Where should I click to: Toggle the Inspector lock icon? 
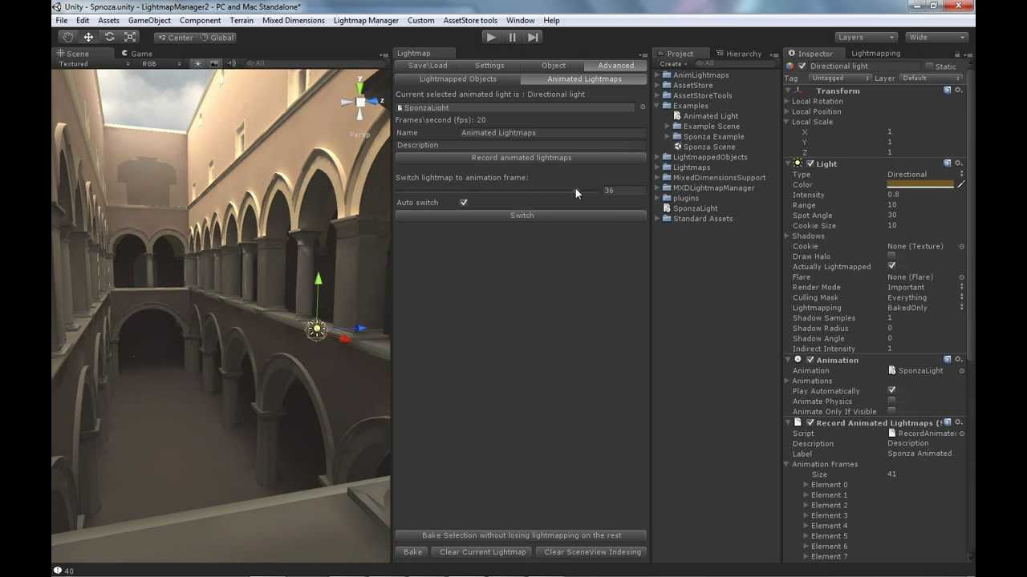tap(959, 54)
